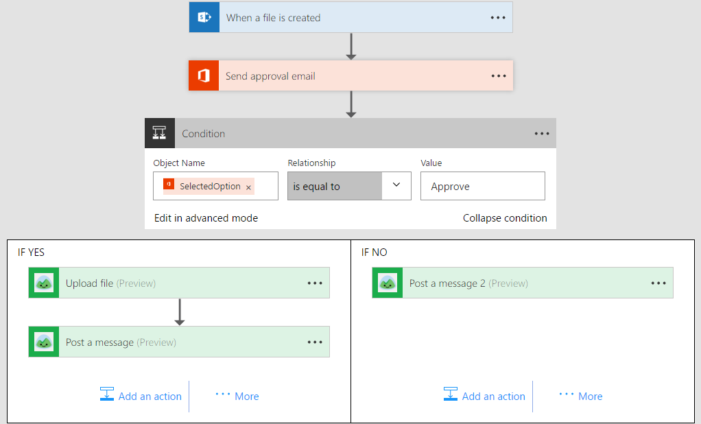The width and height of the screenshot is (701, 424).
Task: Click the Post a message step icon
Action: tap(44, 342)
